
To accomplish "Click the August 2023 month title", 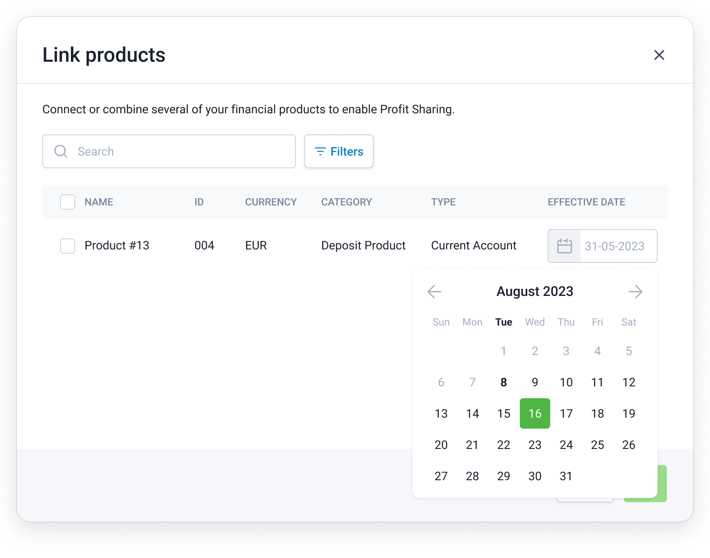I will pos(535,292).
